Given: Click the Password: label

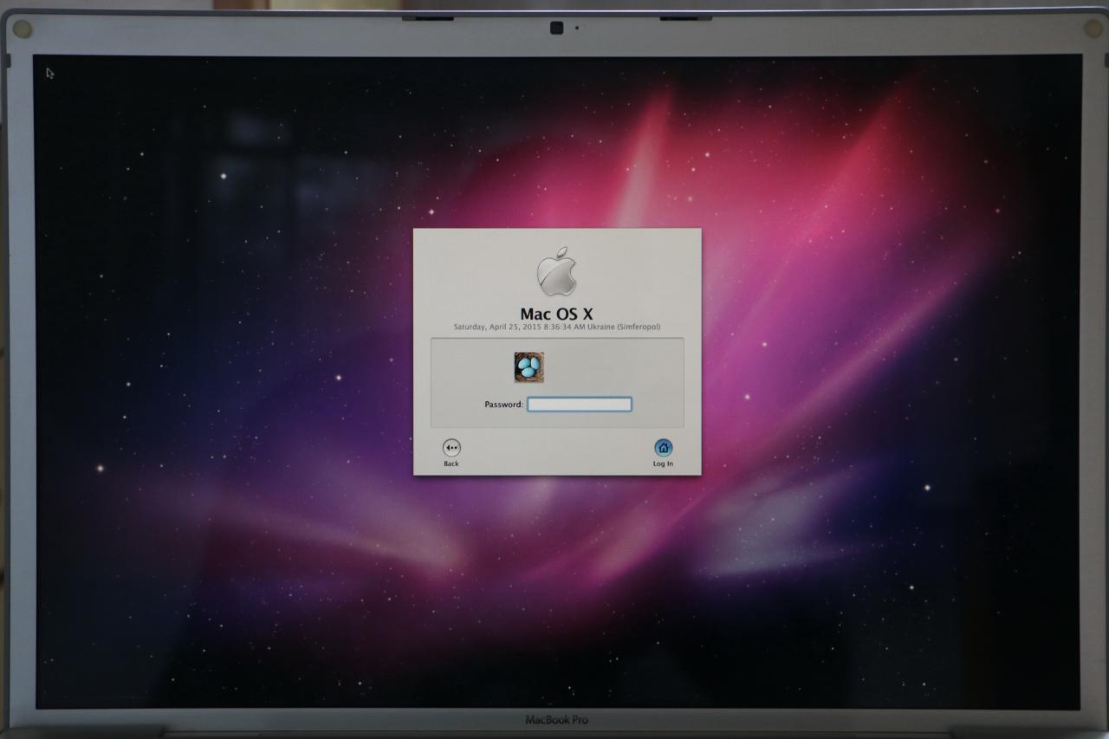Looking at the screenshot, I should coord(504,405).
